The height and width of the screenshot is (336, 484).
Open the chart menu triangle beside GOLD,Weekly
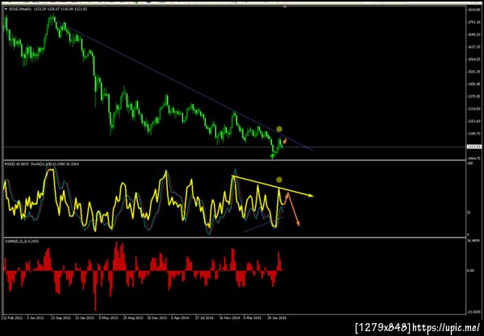tap(6, 9)
